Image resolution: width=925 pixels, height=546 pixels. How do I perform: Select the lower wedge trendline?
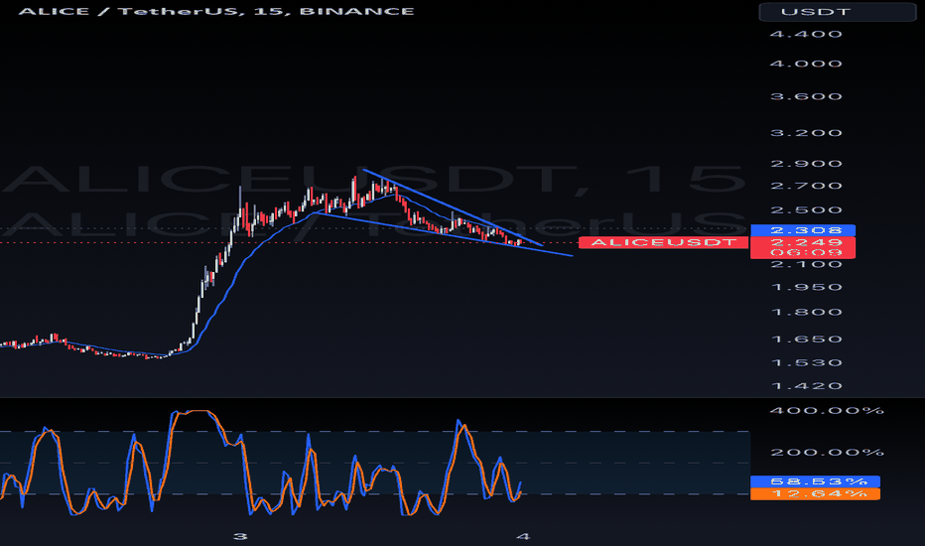pyautogui.click(x=443, y=233)
